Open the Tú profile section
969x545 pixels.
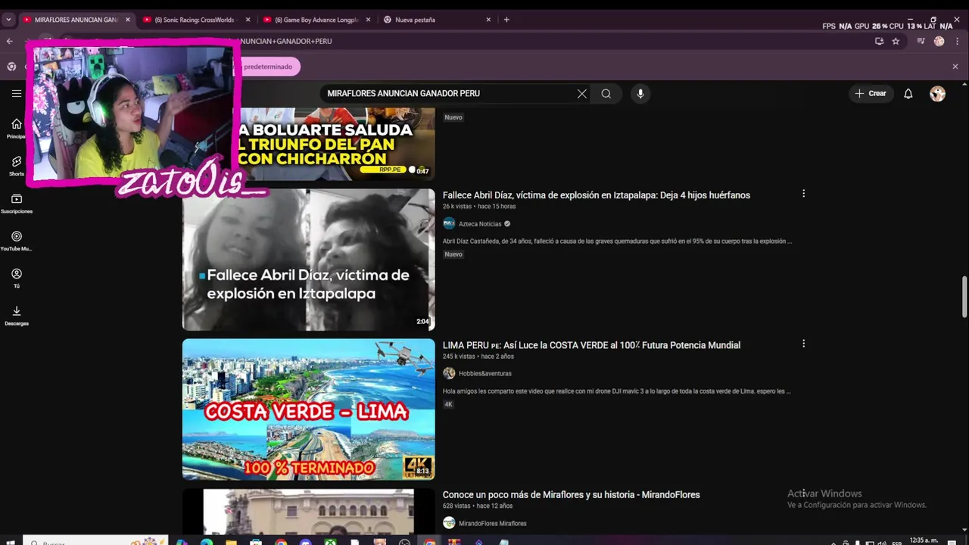click(x=16, y=278)
